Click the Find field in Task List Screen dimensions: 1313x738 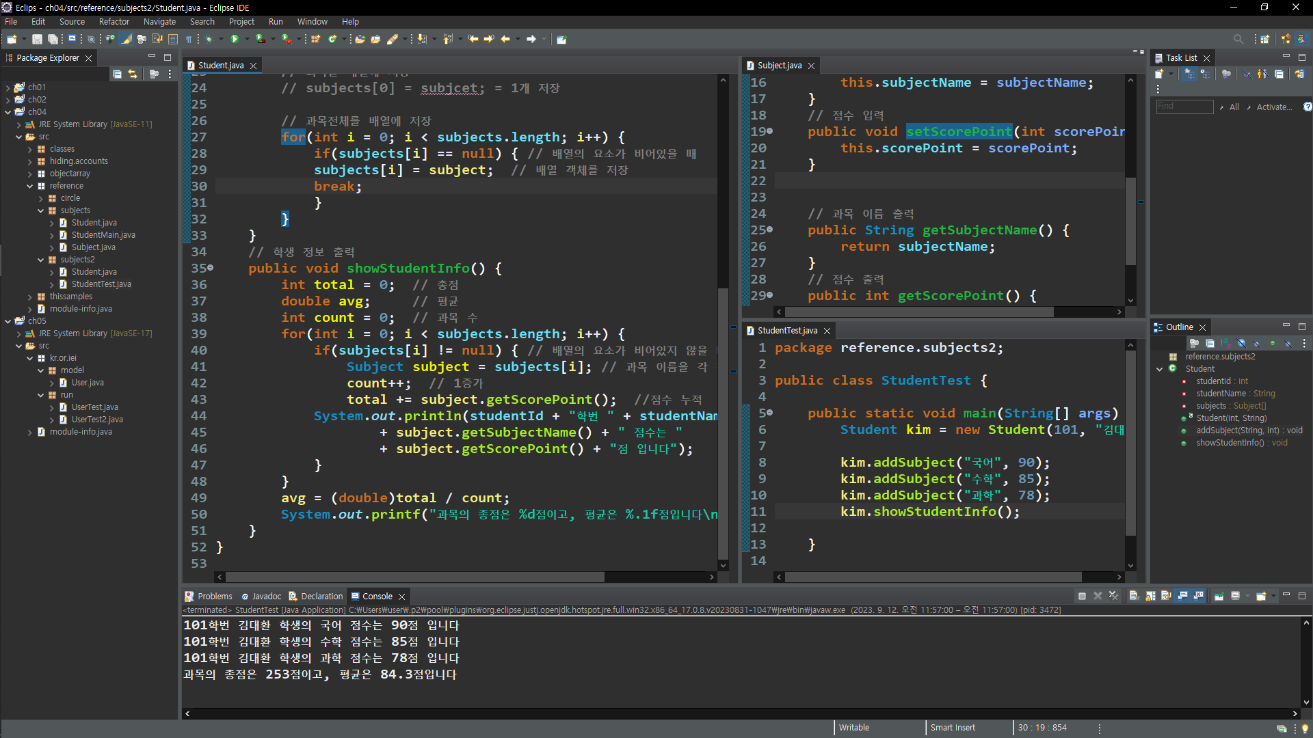pyautogui.click(x=1184, y=107)
